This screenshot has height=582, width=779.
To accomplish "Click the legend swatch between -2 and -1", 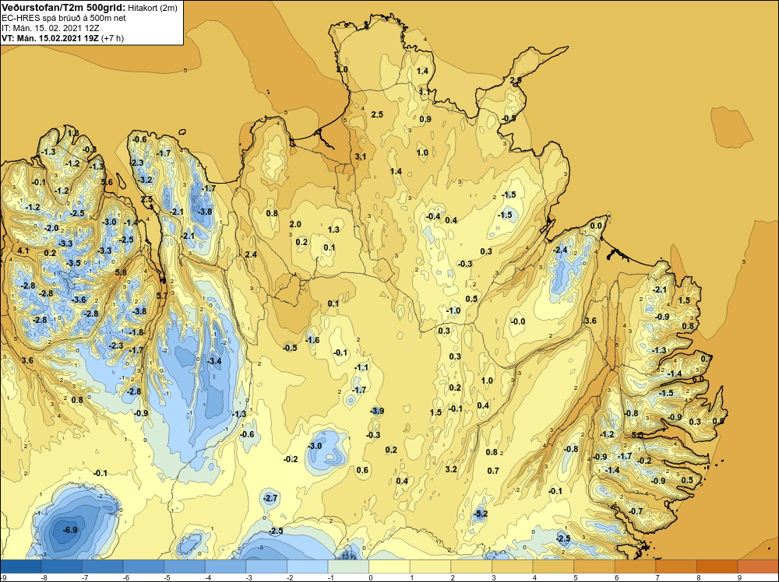I will 308,566.
